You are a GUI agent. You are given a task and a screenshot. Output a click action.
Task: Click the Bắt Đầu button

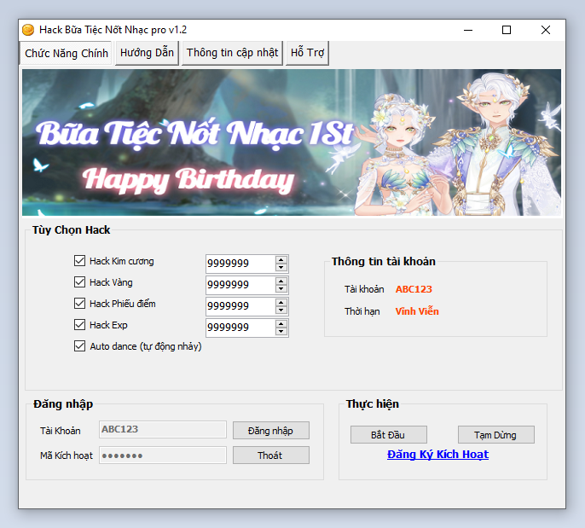pos(388,435)
